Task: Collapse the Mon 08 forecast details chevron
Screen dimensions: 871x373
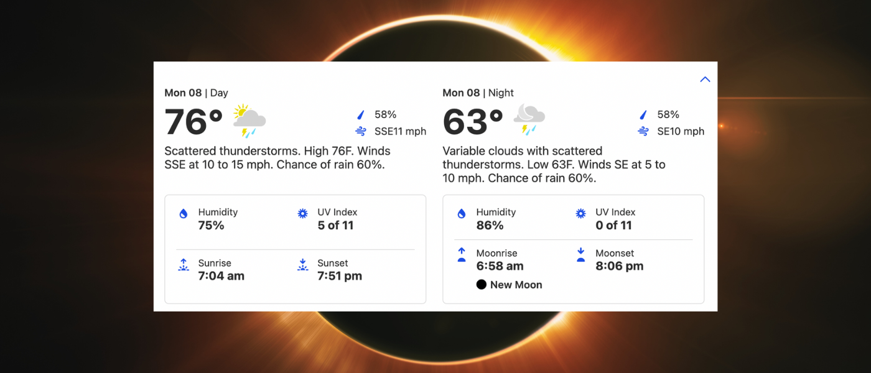Action: pos(705,80)
